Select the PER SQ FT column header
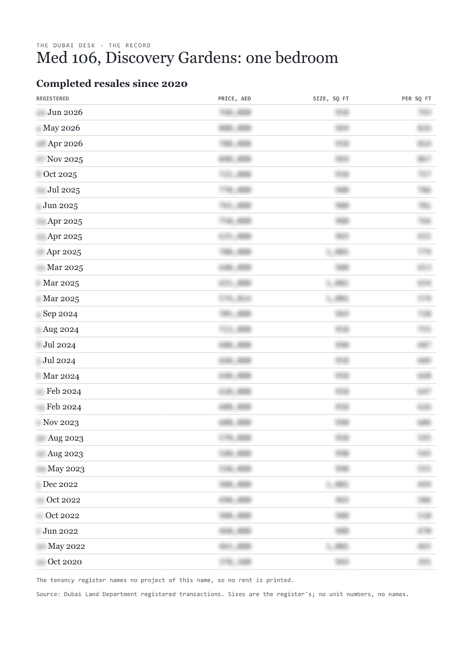Viewport: 473px width, 670px height. tap(416, 98)
